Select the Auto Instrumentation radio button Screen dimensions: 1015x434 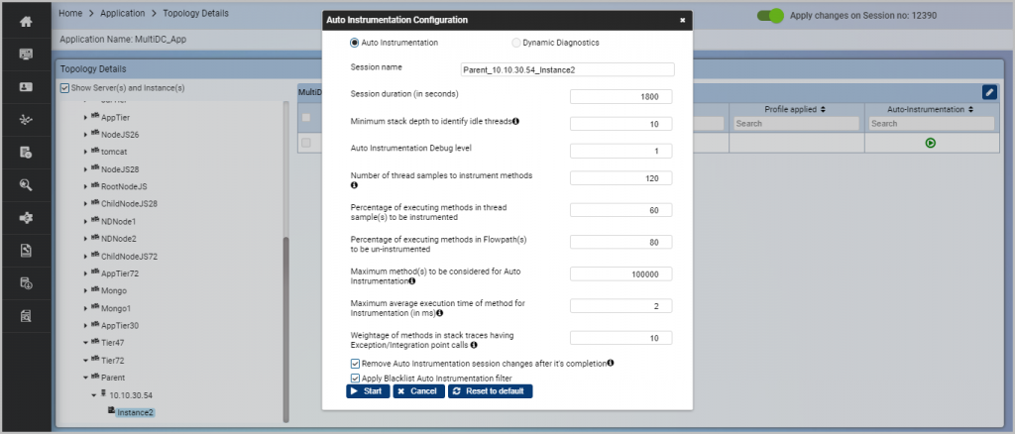pyautogui.click(x=354, y=43)
